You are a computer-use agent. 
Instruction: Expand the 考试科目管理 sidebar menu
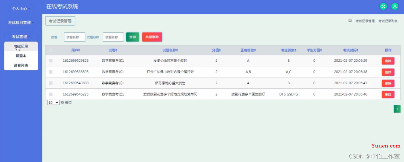click(x=21, y=23)
